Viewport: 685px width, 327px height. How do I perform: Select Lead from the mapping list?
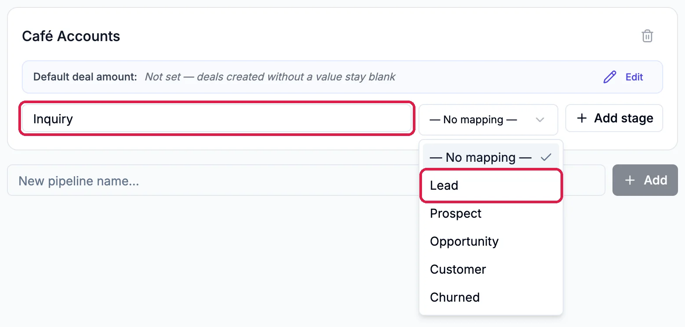pos(491,185)
